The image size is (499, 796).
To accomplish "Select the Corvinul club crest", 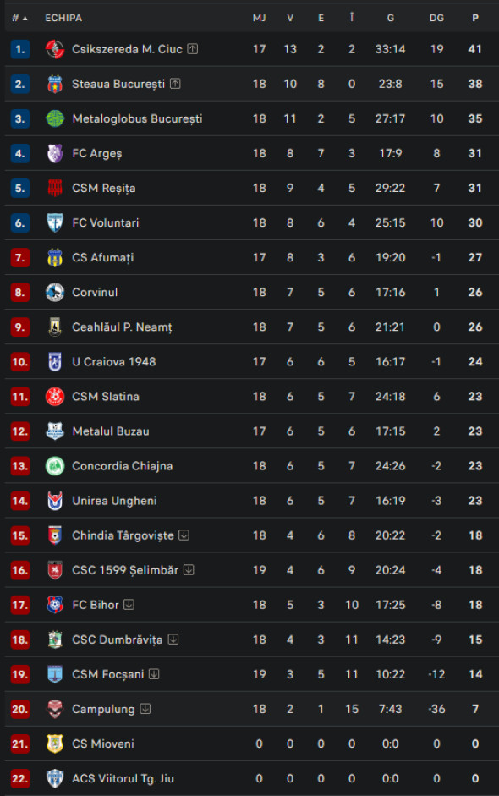I will pyautogui.click(x=54, y=292).
